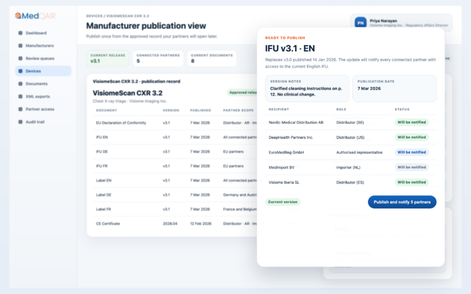The image size is (471, 294).
Task: Click the Approved release badge
Action: click(x=242, y=92)
